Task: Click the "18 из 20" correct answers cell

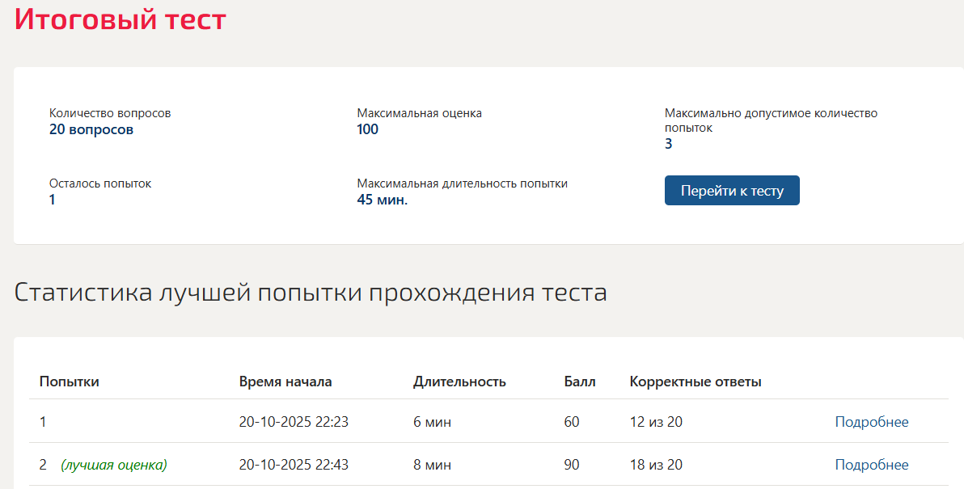Action: coord(656,465)
